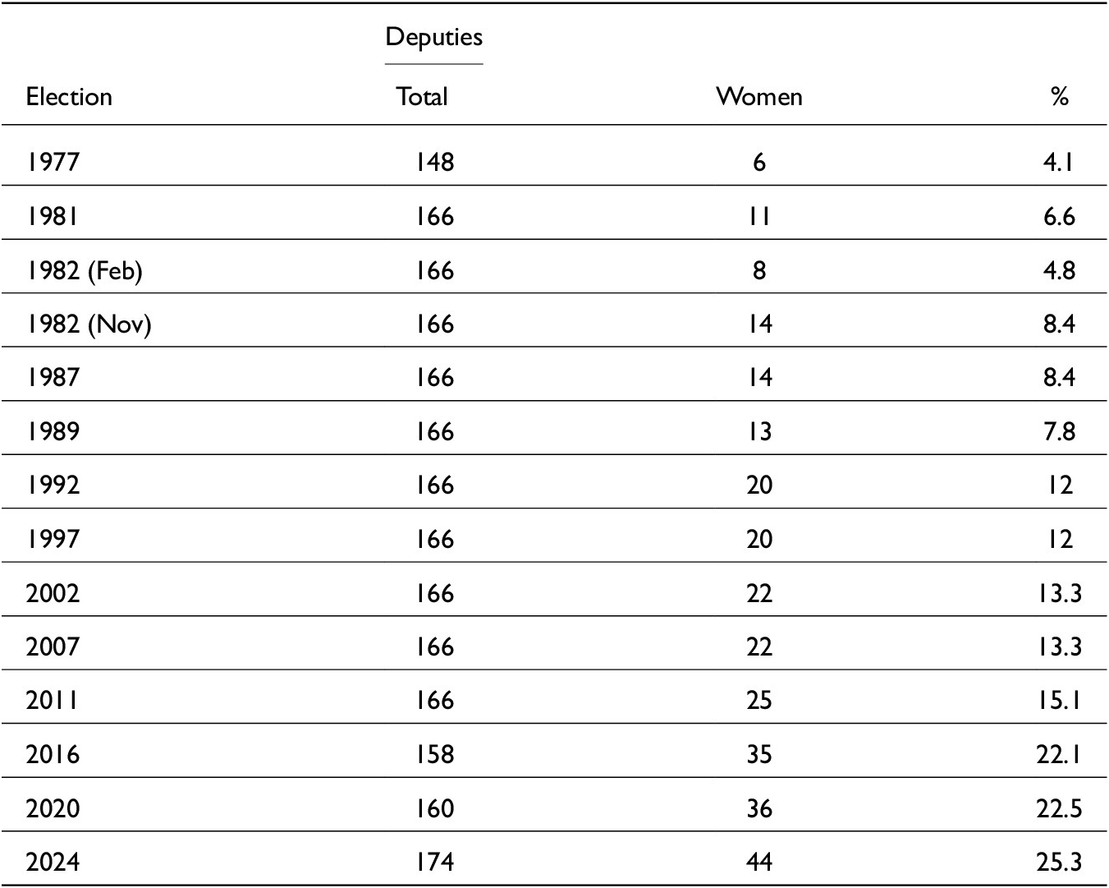1109x888 pixels.
Task: Click the 15.1 percentage cell
Action: pos(1059,700)
